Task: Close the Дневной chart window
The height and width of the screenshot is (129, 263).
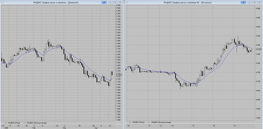Action: [x=120, y=3]
